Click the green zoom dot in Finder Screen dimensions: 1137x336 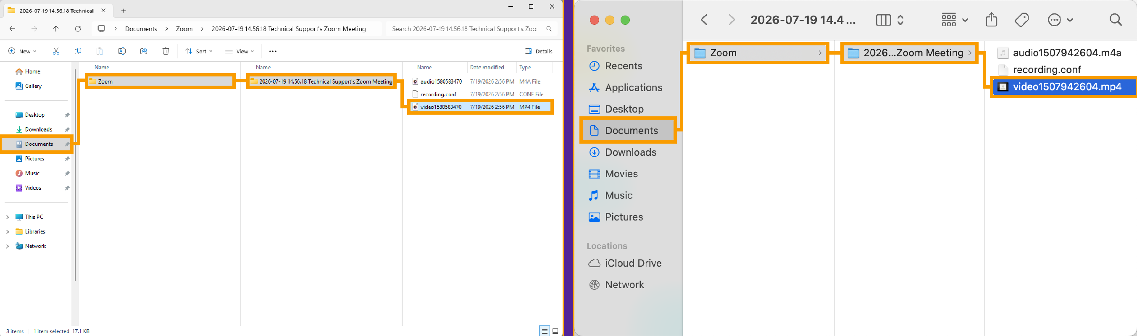pyautogui.click(x=625, y=20)
